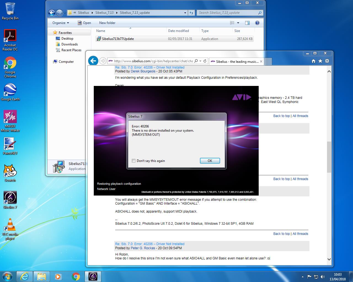The image size is (353, 282).
Task: Click Open in Explorer toolbar
Action: 84,23
